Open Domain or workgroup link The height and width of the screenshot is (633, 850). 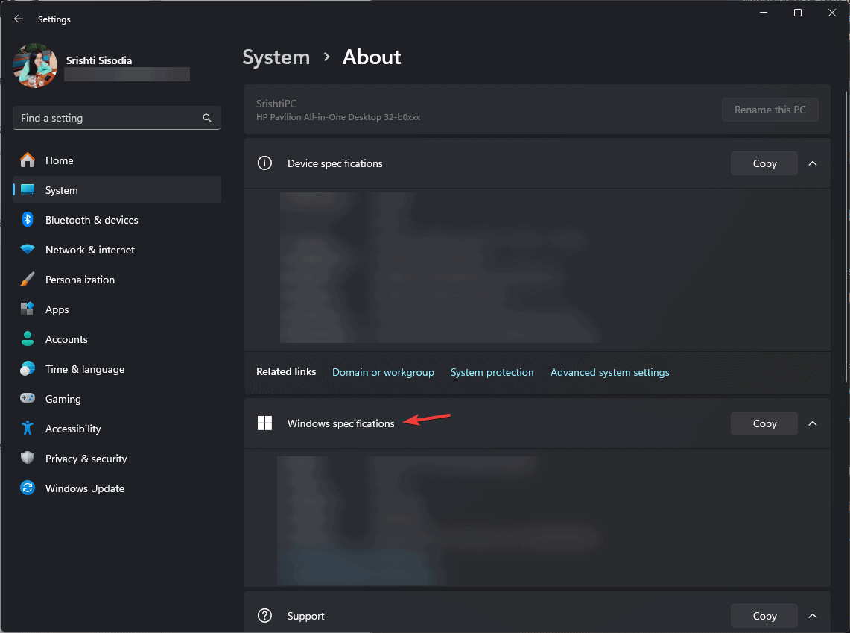point(383,372)
